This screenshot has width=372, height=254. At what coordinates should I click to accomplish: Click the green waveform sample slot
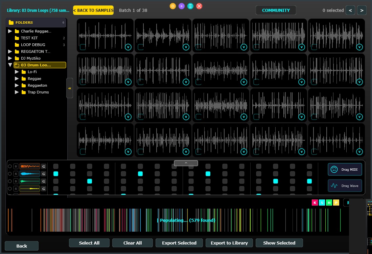tap(30, 181)
